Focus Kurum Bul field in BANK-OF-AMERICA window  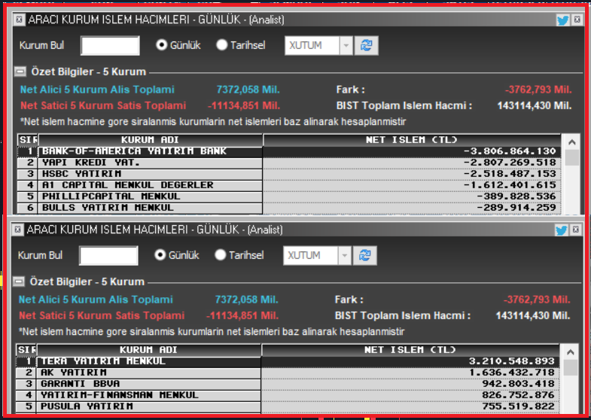[x=110, y=46]
